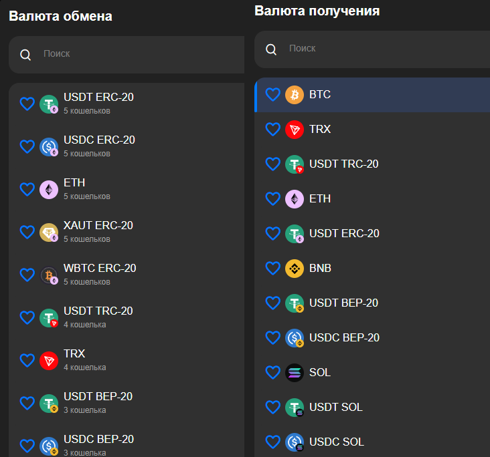
Task: Click Ethereum icon for ETH with 5 кошельков
Action: coord(49,190)
